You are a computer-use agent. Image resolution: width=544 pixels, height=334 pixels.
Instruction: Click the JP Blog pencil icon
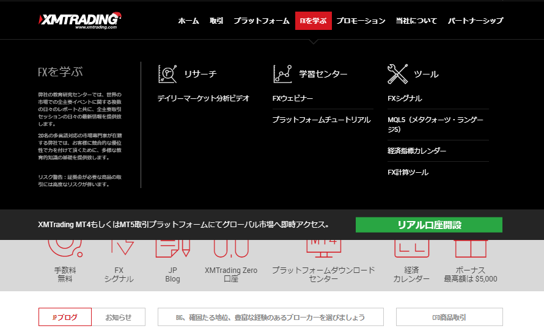tap(173, 249)
